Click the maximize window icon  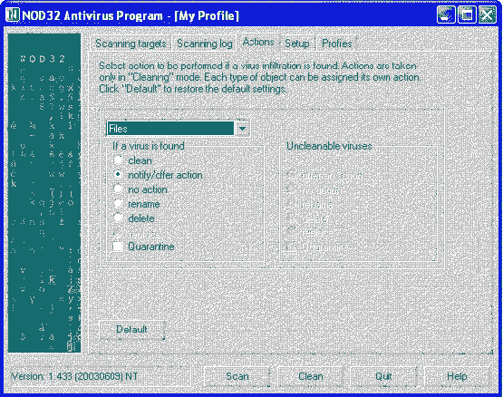pyautogui.click(x=467, y=15)
